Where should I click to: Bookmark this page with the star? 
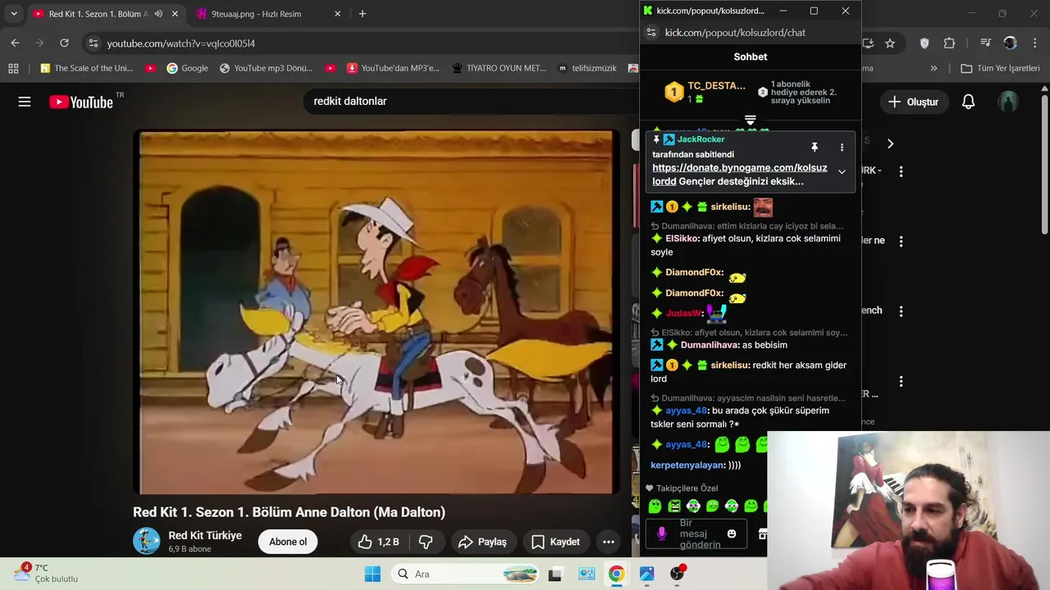tap(890, 43)
